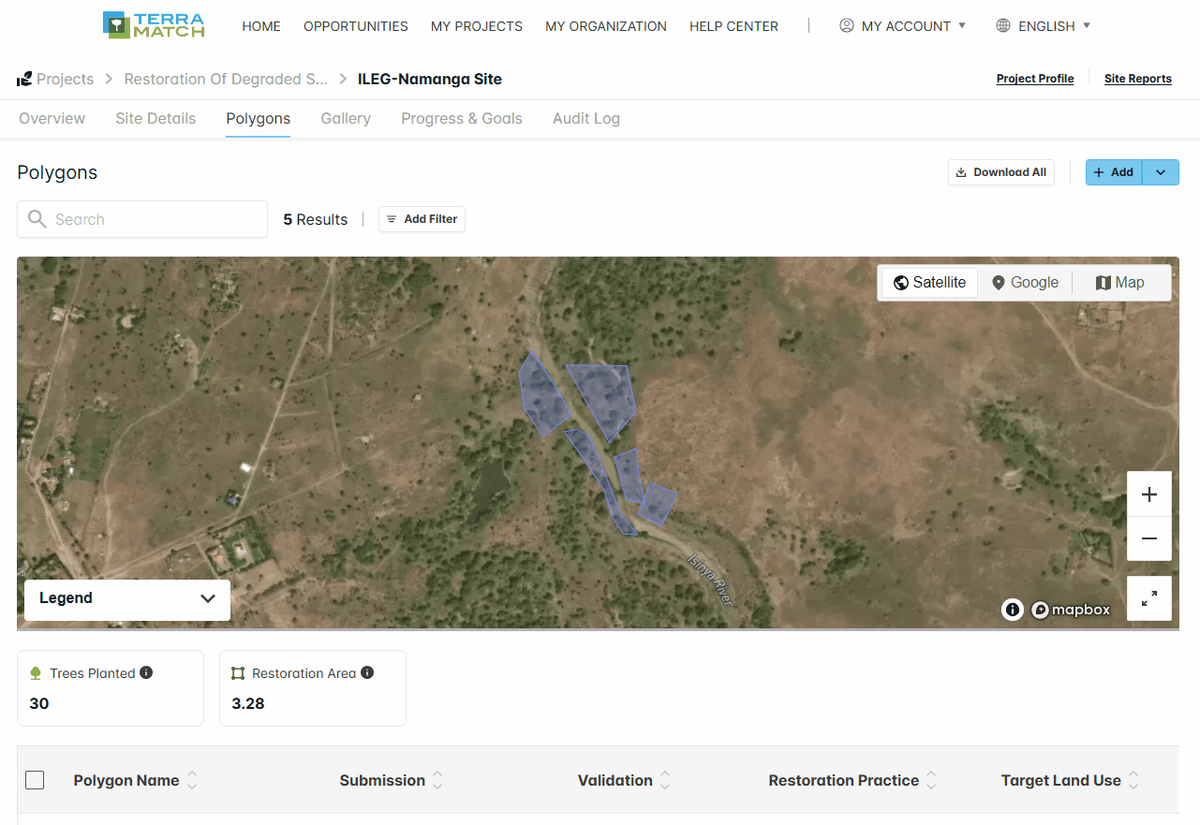This screenshot has height=825, width=1200.
Task: Expand the Legend panel
Action: [127, 598]
